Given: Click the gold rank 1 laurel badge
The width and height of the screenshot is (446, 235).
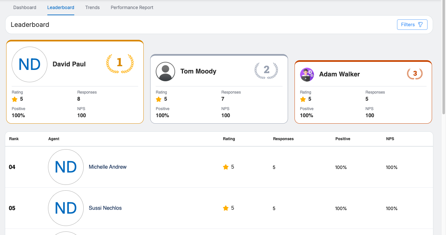Looking at the screenshot, I should coord(120,63).
